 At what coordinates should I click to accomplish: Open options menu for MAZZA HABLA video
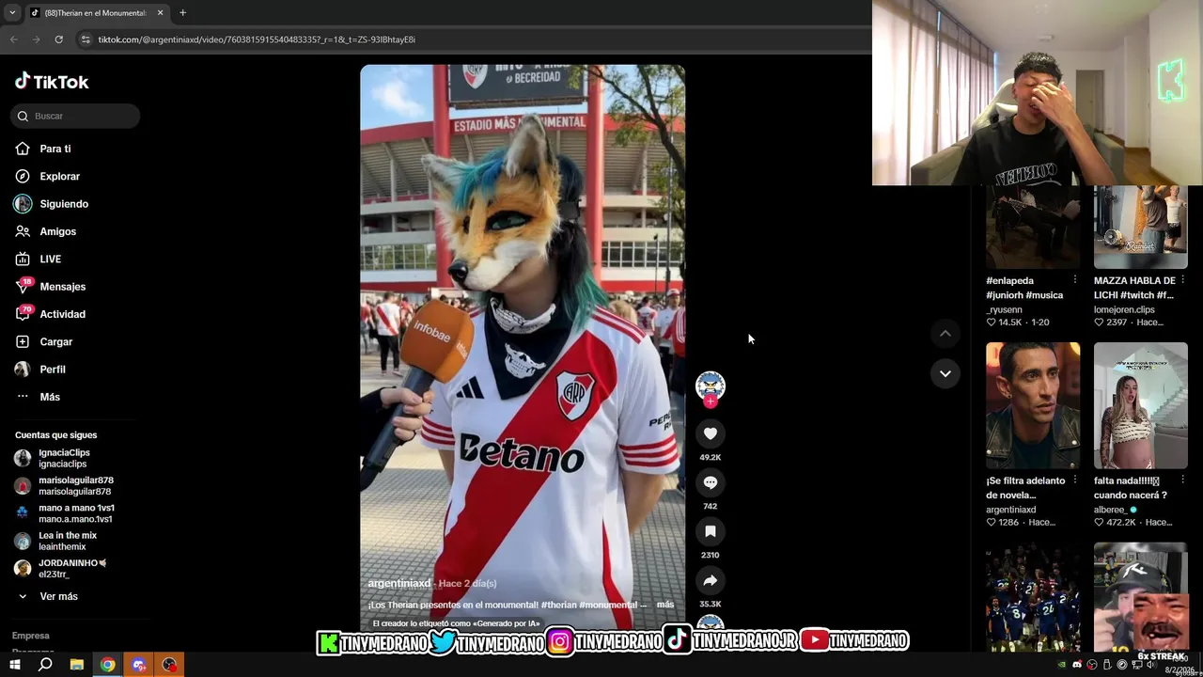(x=1183, y=280)
